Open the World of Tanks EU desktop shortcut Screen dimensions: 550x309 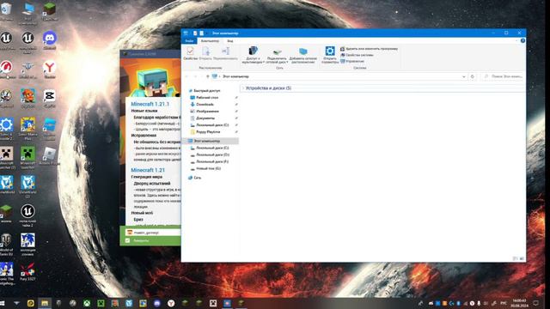point(6,245)
